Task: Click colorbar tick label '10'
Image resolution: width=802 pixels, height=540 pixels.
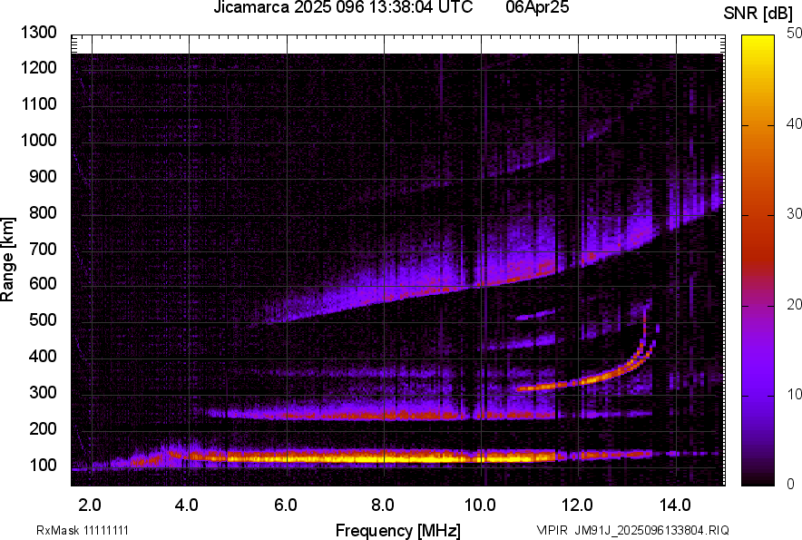Action: (x=795, y=394)
